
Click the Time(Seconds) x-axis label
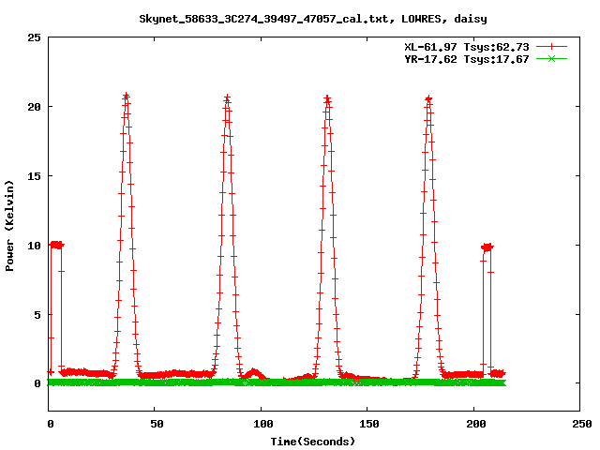[313, 442]
